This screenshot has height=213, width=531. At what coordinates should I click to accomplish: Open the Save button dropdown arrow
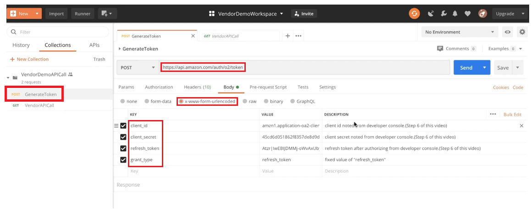click(518, 68)
